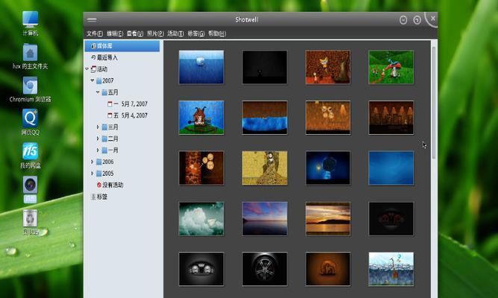The height and width of the screenshot is (298, 498).
Task: Select the 媒体库 sidebar entry
Action: click(x=122, y=46)
